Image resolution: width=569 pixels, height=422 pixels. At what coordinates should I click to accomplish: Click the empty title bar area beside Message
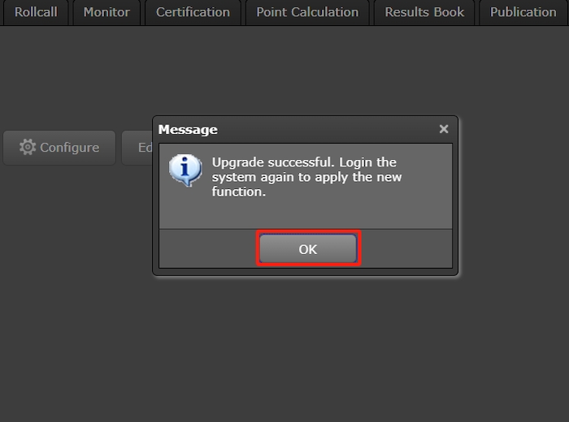[x=325, y=130]
